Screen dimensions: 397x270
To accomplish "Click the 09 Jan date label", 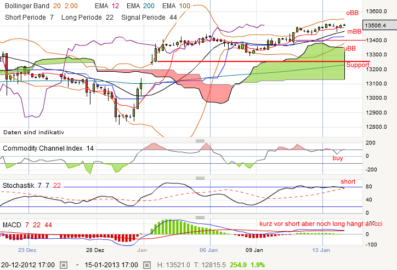I will (x=254, y=250).
